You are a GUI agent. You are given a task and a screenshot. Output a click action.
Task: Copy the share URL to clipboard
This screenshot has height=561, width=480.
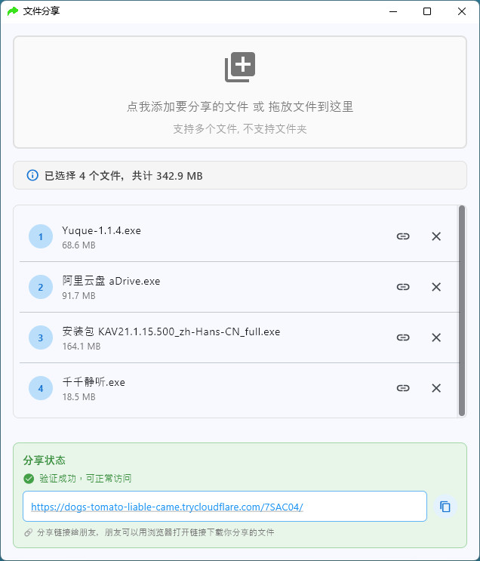(x=445, y=507)
